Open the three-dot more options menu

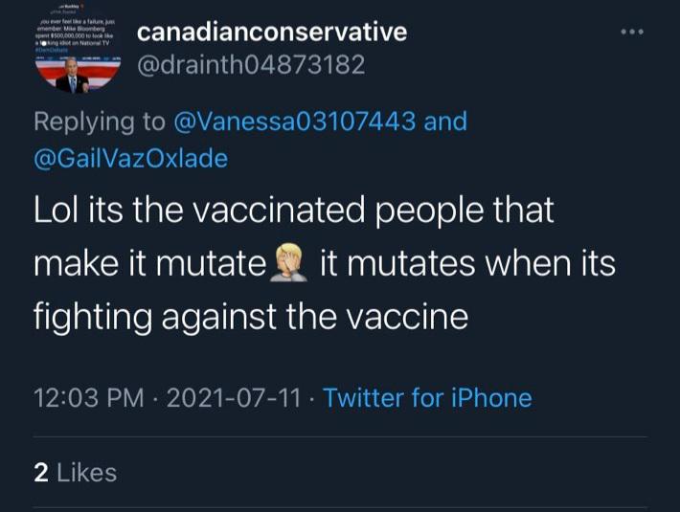[632, 32]
